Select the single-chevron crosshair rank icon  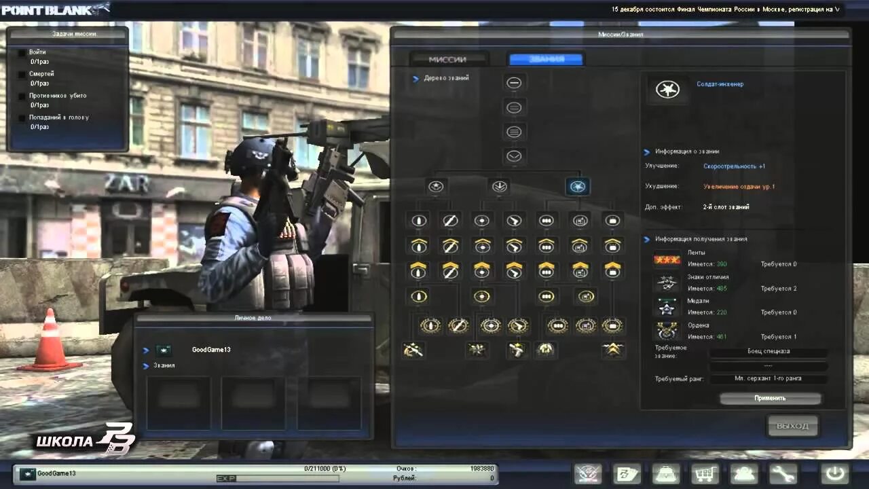pyautogui.click(x=482, y=245)
